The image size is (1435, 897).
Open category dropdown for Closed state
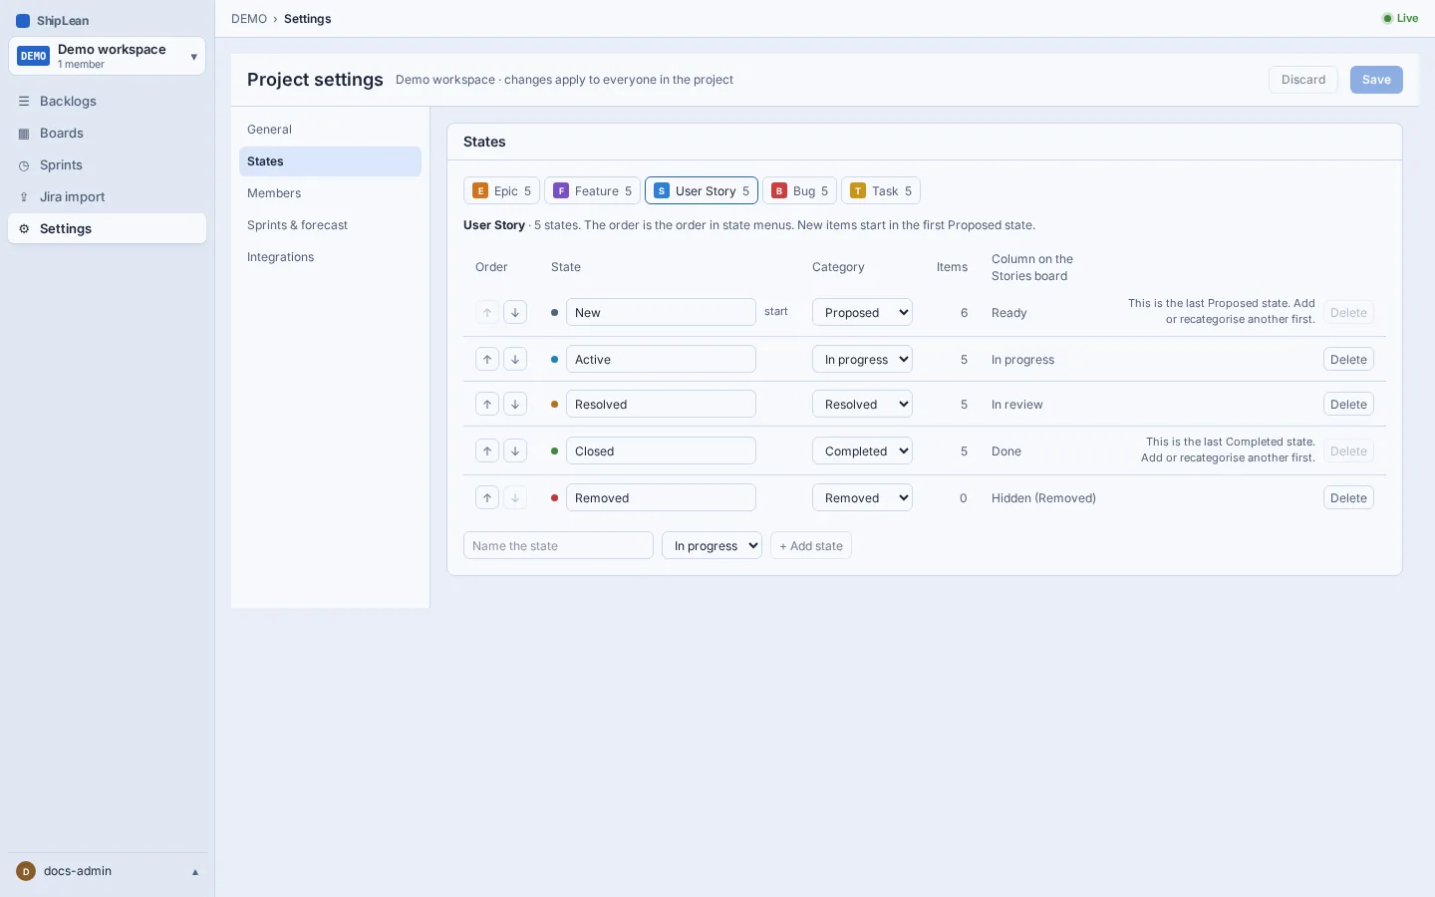pos(862,450)
